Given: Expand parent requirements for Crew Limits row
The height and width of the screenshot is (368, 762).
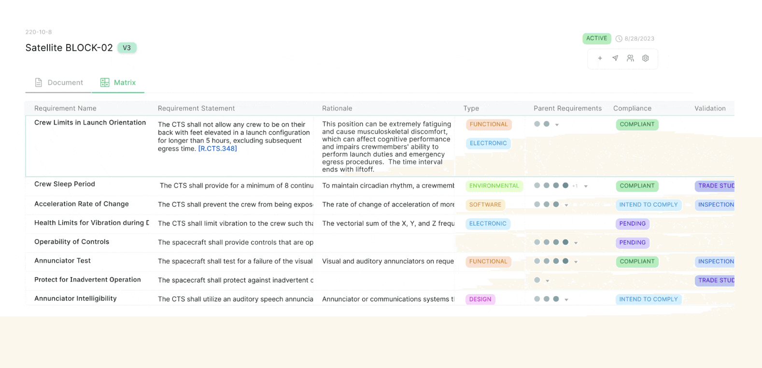Looking at the screenshot, I should [x=557, y=125].
